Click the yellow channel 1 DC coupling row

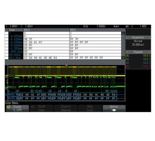click(138, 56)
